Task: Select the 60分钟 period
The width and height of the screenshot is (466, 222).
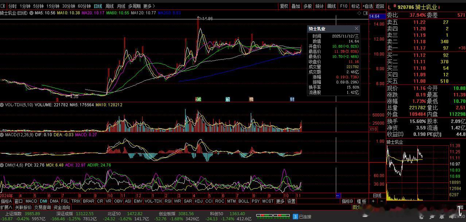Action: click(84, 6)
